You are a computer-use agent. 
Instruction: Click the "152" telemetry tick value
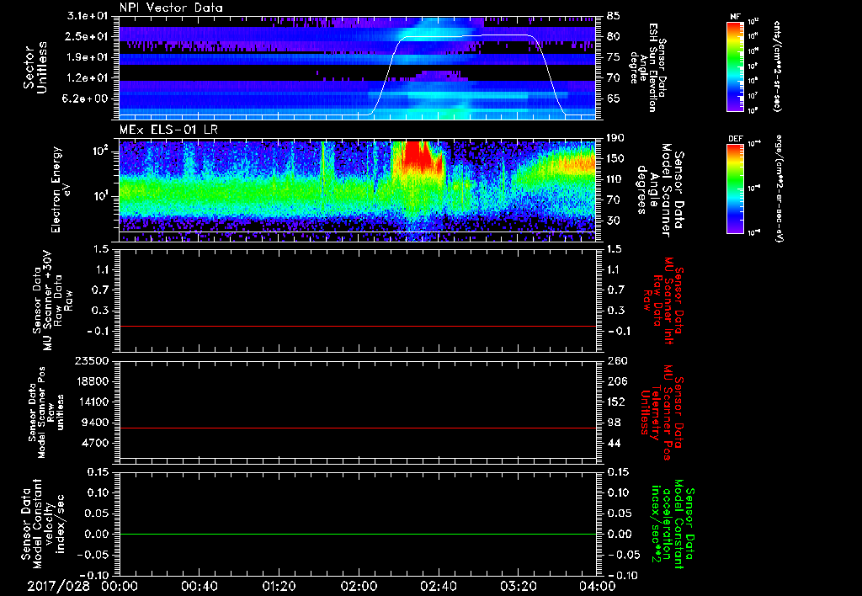[x=615, y=402]
